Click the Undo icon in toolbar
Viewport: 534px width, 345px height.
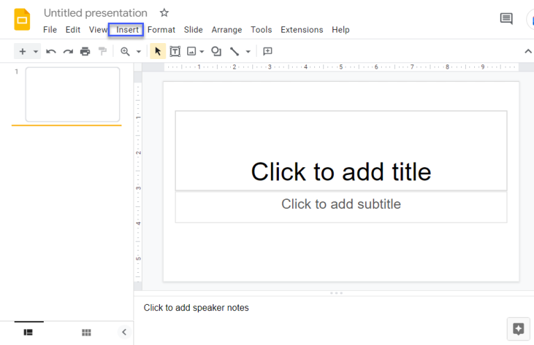coord(51,51)
